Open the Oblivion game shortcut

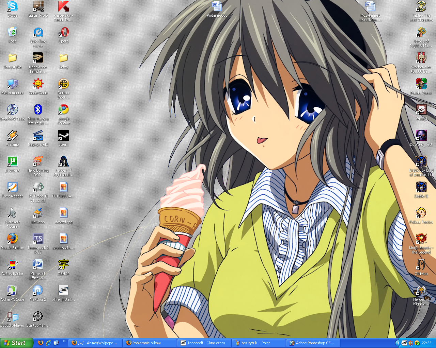point(421,265)
